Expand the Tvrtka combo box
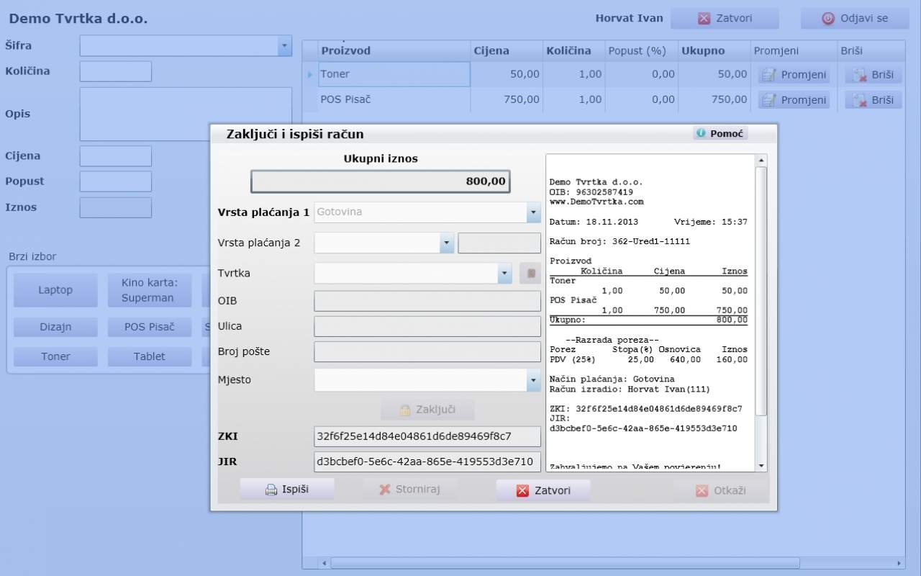The height and width of the screenshot is (576, 921). coord(504,274)
